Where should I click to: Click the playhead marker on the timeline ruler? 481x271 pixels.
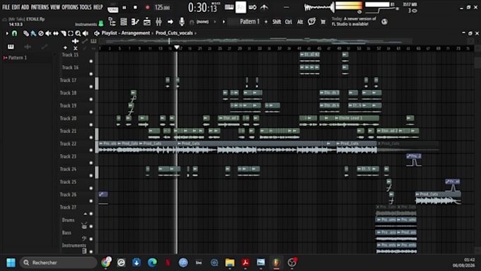coord(177,47)
